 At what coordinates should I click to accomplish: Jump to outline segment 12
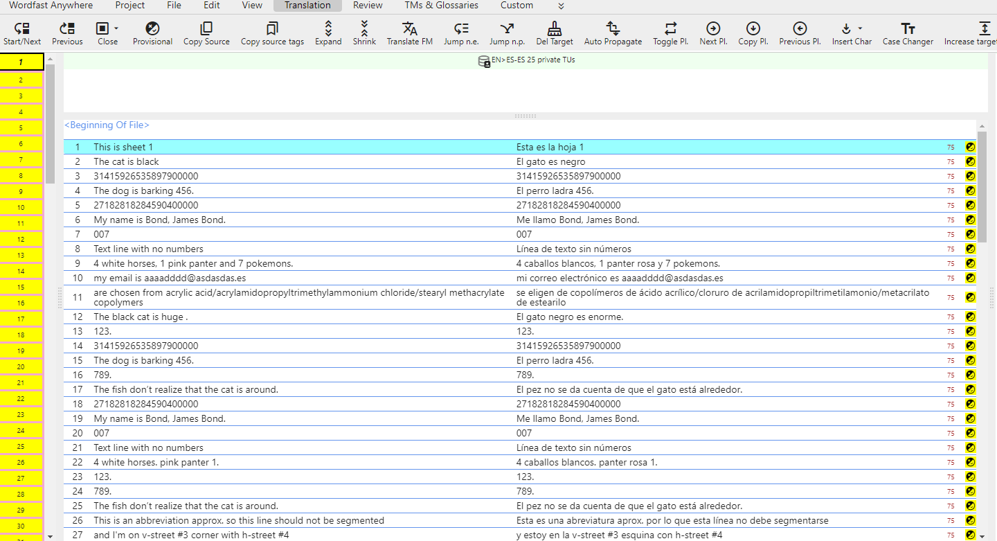pyautogui.click(x=21, y=240)
